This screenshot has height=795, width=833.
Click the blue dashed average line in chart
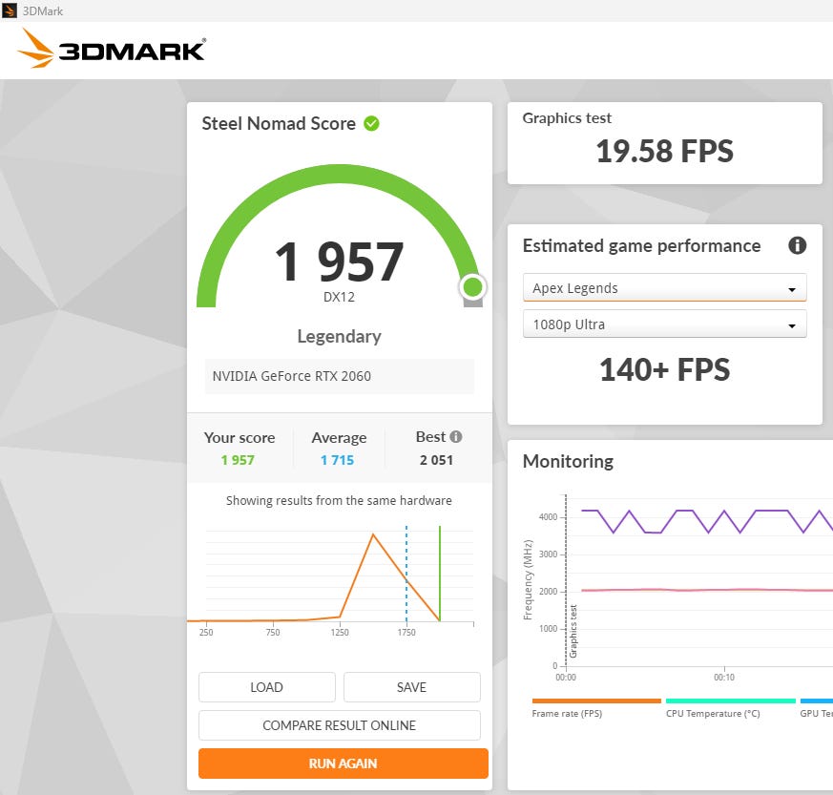(x=406, y=573)
